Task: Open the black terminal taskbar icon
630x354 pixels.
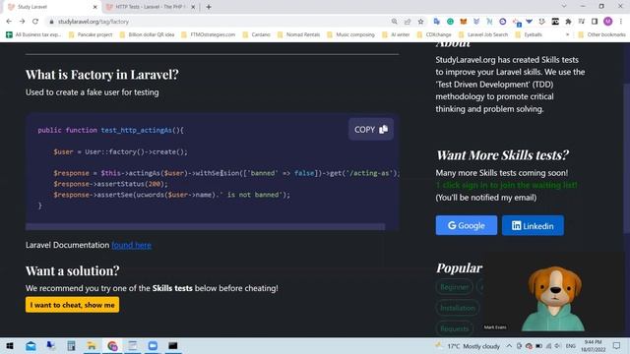Action: coord(173,345)
